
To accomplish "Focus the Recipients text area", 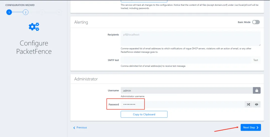I will [190, 38].
